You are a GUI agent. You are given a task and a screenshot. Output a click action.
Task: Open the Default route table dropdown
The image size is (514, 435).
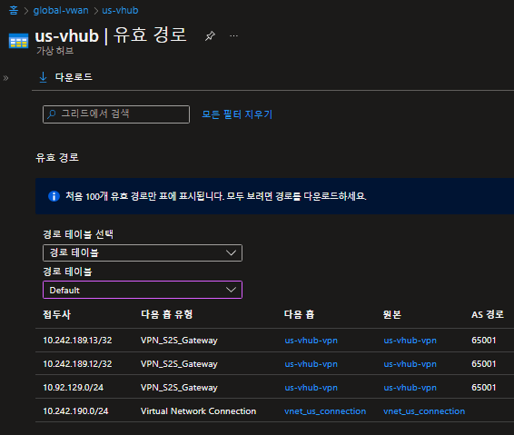[143, 290]
